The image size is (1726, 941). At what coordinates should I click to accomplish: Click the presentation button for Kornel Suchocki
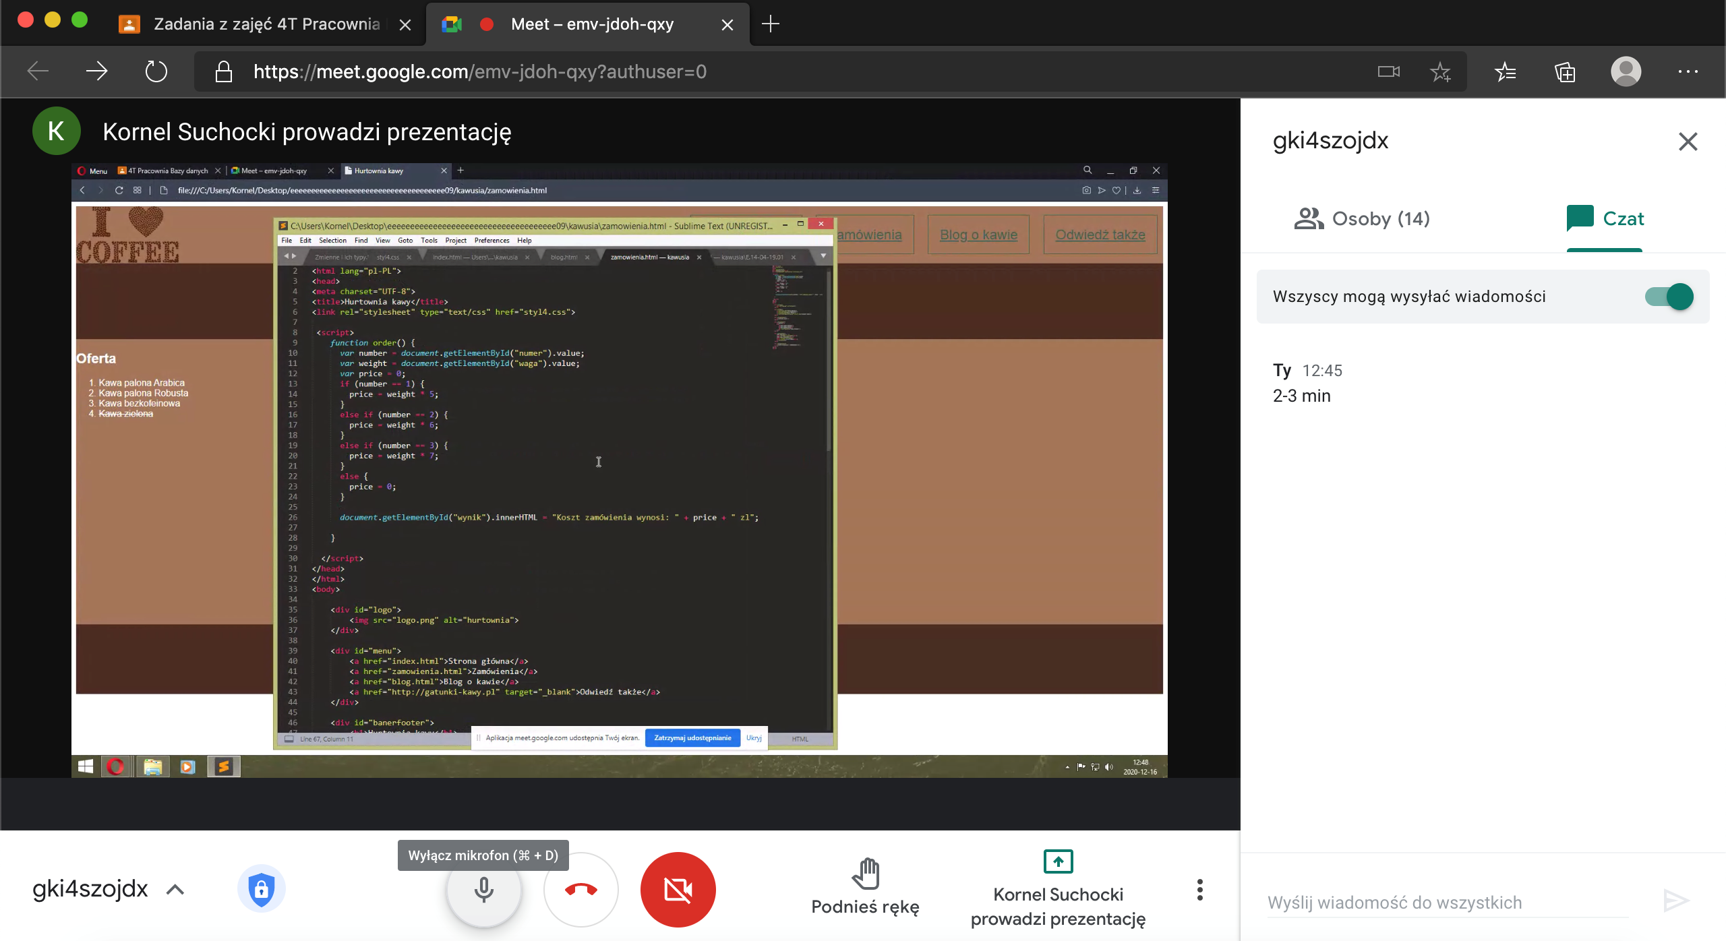pos(1058,888)
